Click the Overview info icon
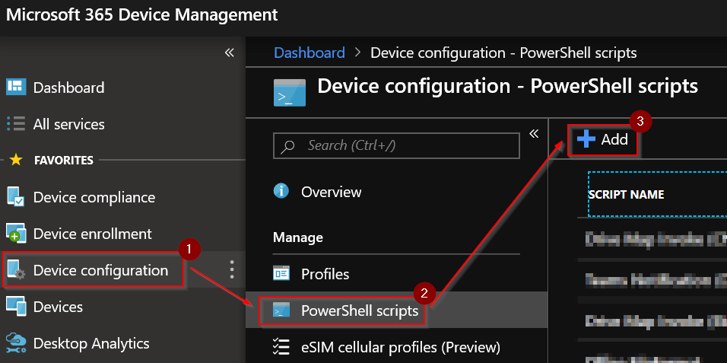727x363 pixels. click(x=281, y=191)
